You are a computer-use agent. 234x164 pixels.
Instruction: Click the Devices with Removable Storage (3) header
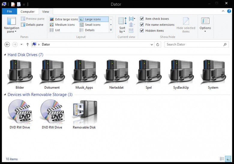pos(40,95)
